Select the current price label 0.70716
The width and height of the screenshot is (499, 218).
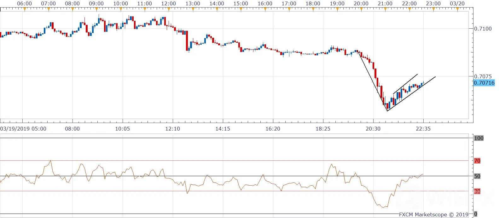pos(484,83)
